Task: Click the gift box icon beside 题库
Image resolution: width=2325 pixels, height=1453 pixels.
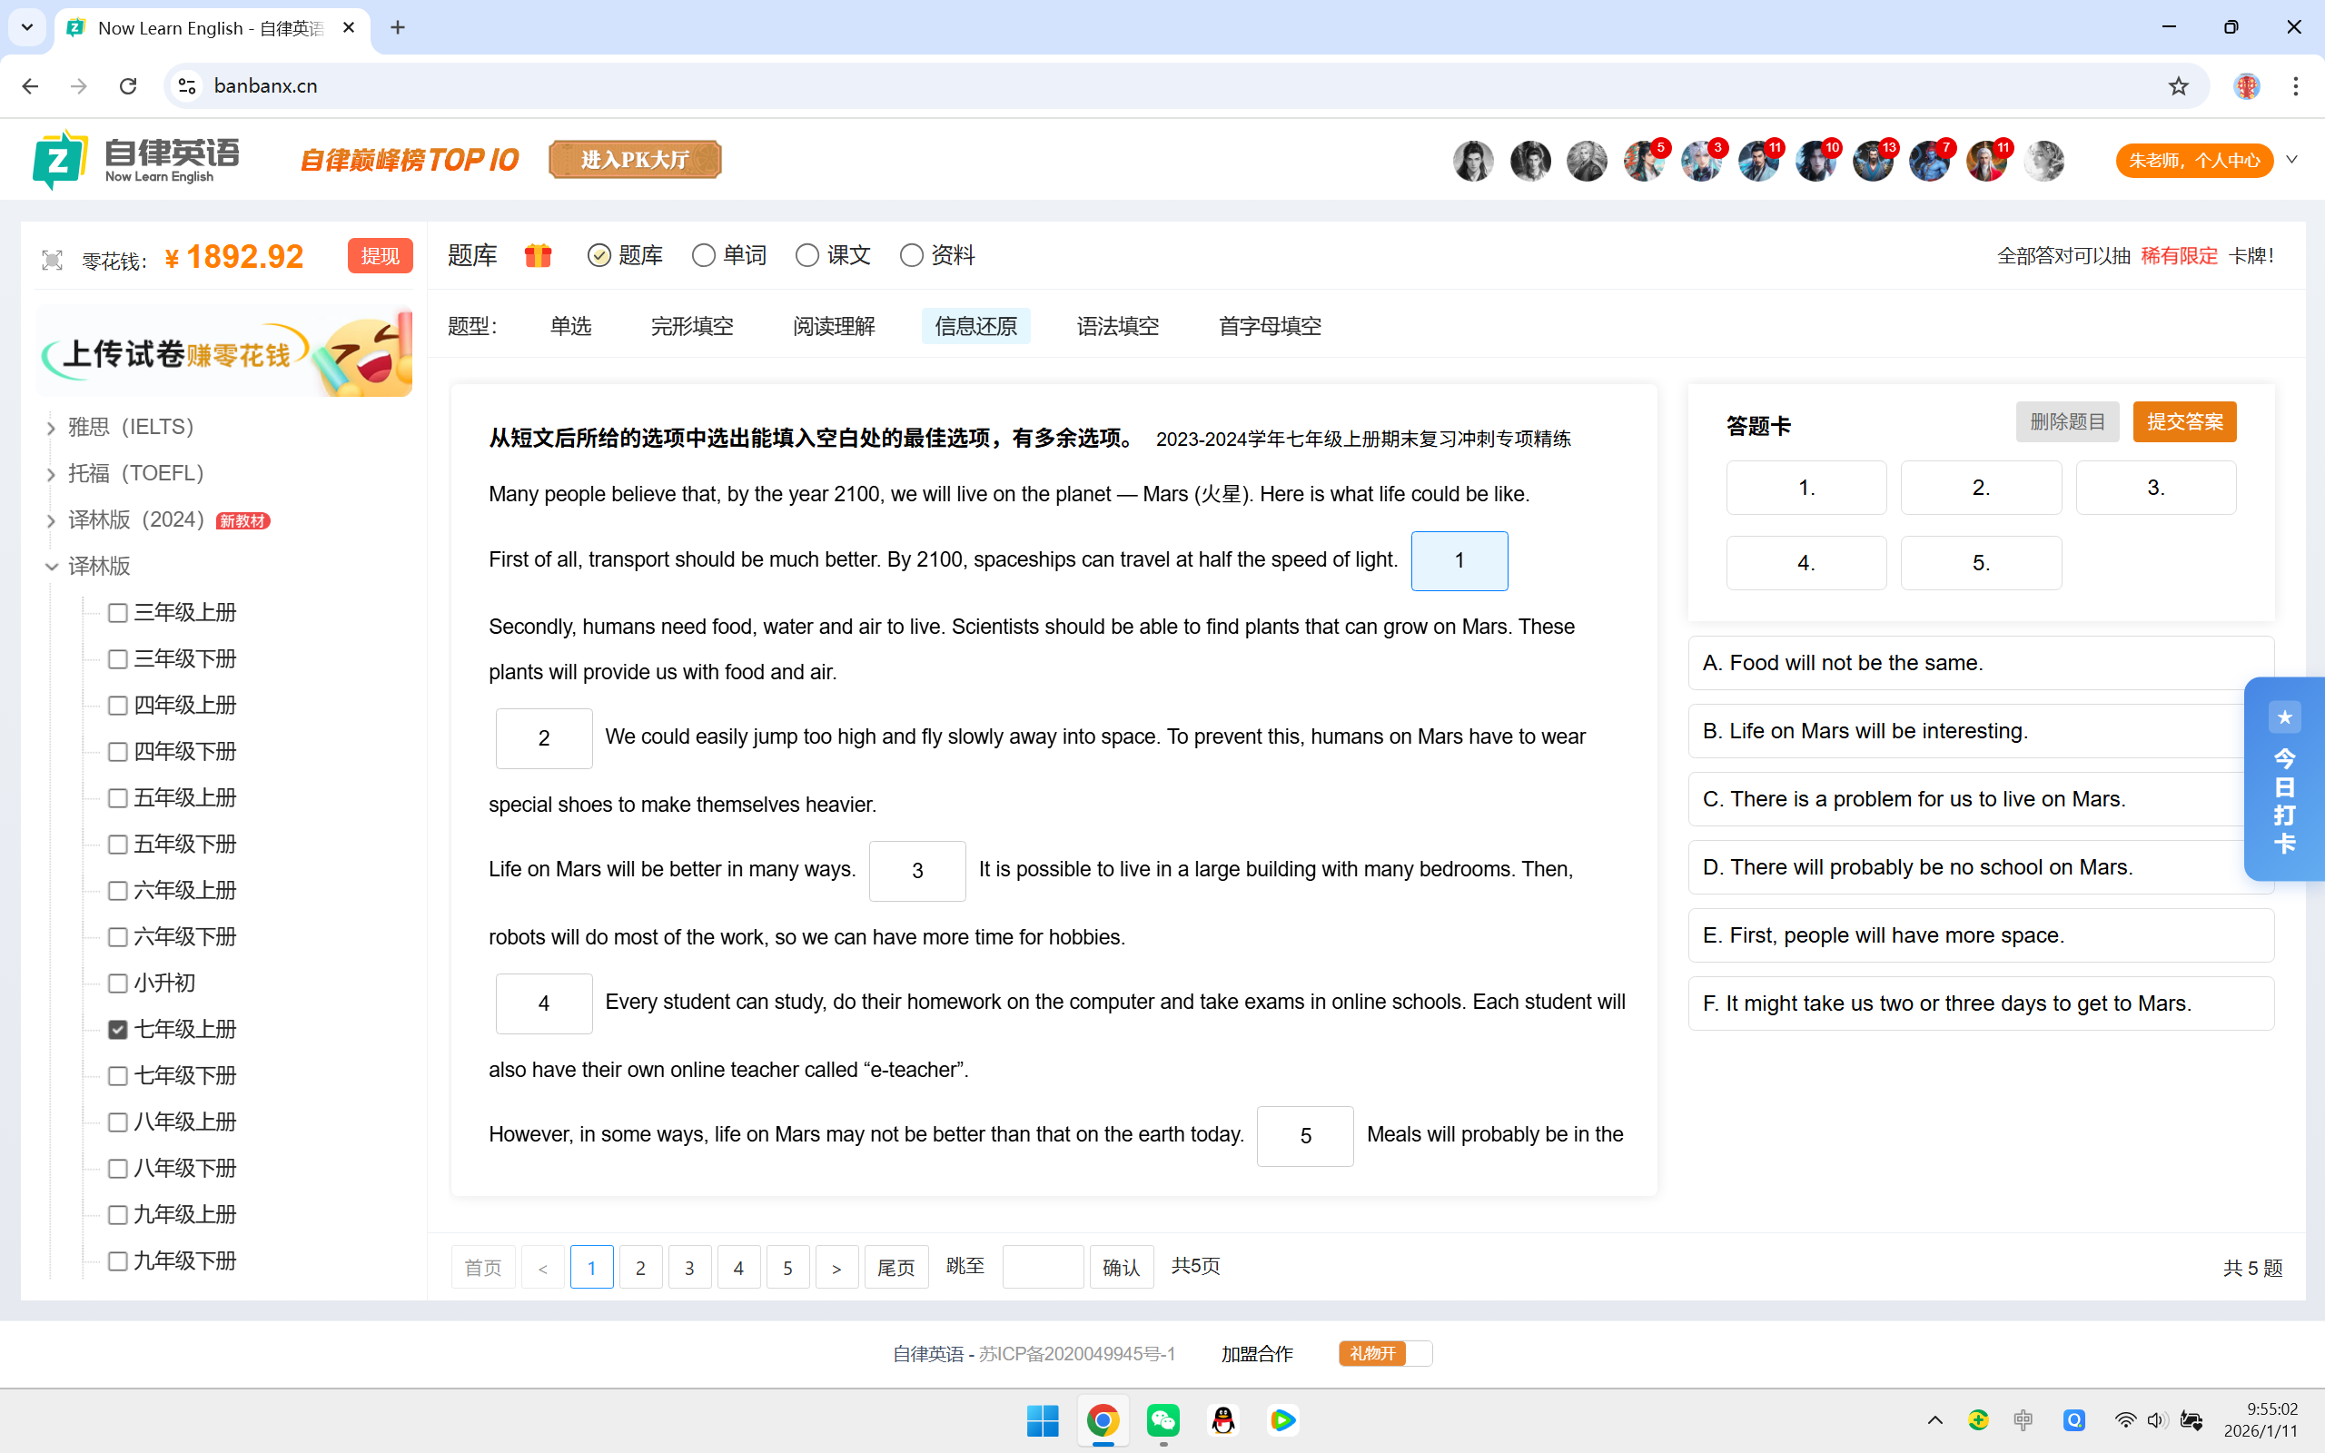Action: (538, 255)
